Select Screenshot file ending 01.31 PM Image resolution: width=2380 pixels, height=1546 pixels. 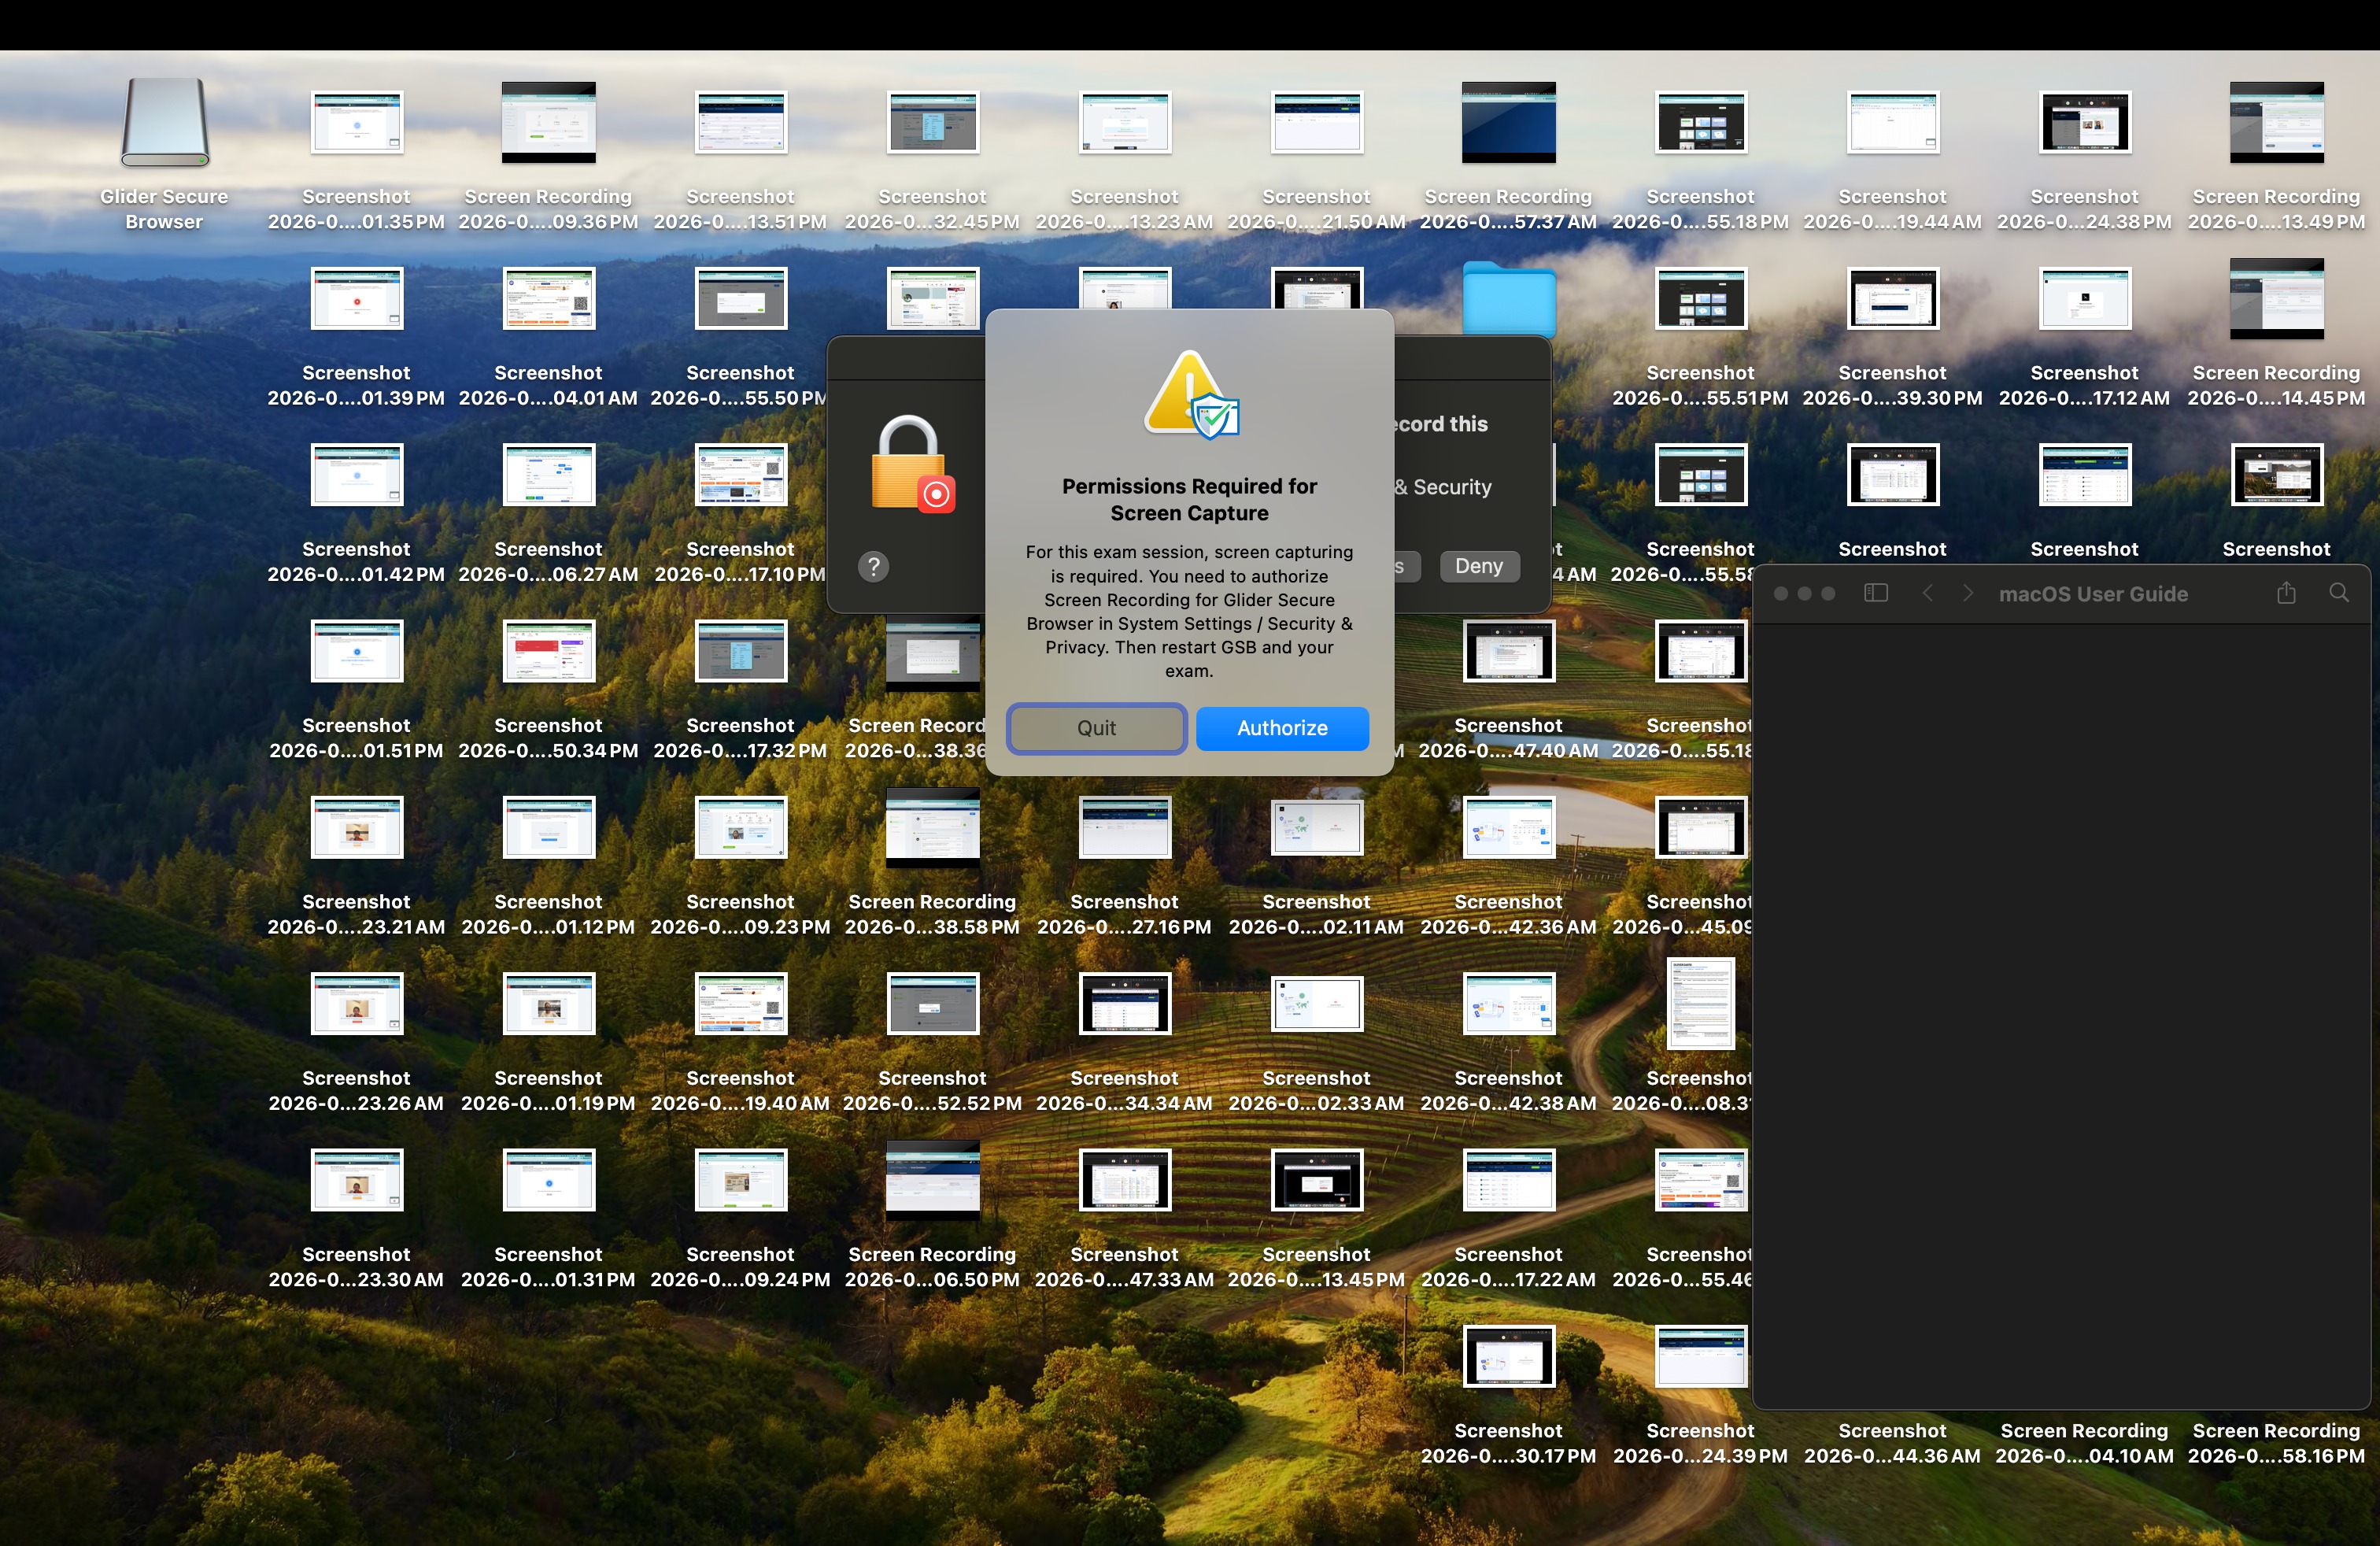point(549,1178)
